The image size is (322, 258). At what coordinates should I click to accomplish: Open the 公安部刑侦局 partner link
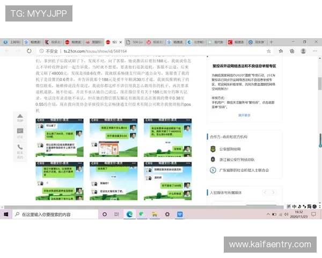(x=230, y=149)
